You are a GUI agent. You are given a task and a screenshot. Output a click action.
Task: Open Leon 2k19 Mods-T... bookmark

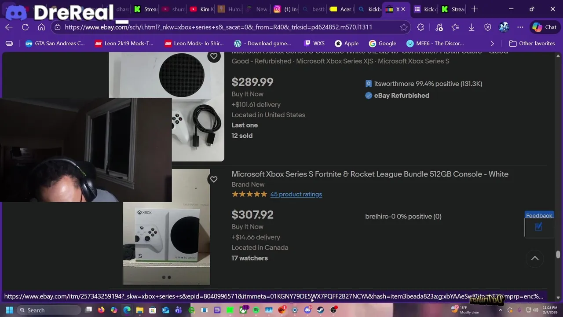(x=124, y=43)
